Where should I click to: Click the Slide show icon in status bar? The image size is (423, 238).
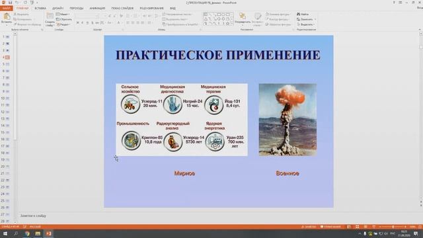373,227
